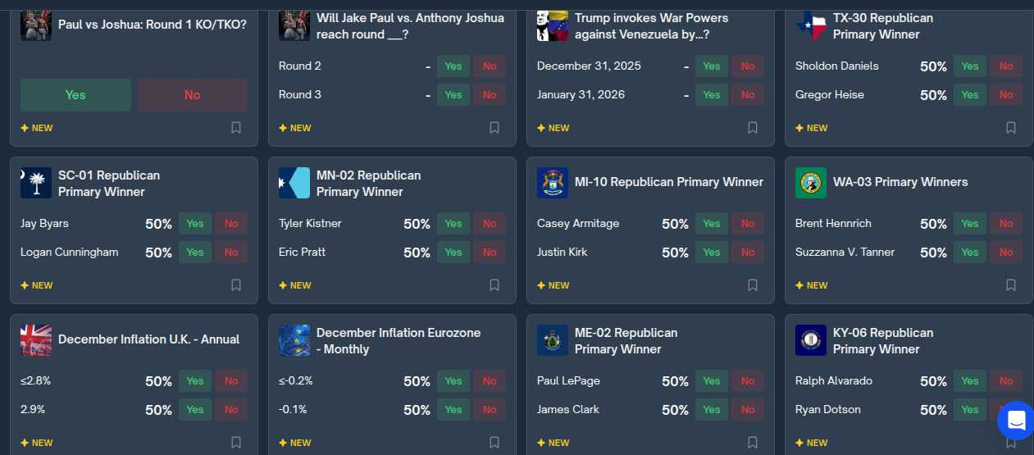Open the chat support bubble
Screen dimensions: 1034x455
pyautogui.click(x=1016, y=421)
